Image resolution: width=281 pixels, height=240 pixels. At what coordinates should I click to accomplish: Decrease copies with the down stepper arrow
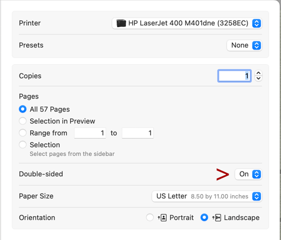click(x=258, y=78)
